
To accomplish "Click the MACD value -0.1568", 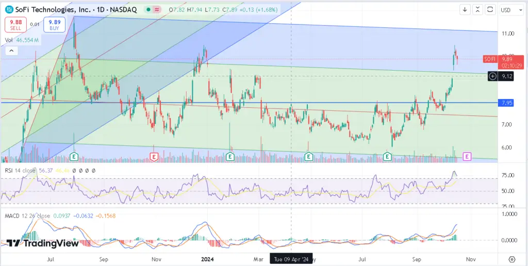I will [106, 216].
